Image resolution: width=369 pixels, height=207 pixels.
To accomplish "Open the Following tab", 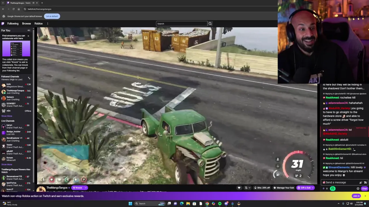I will (x=13, y=24).
